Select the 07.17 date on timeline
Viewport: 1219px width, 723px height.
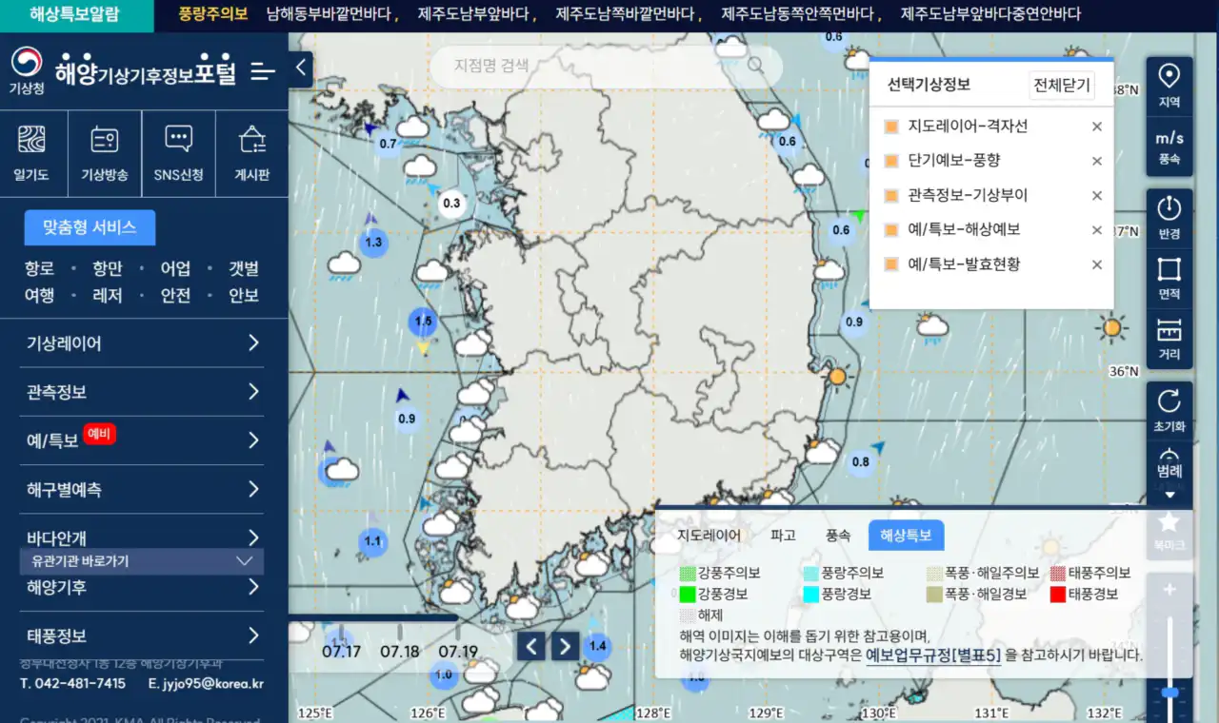(341, 652)
